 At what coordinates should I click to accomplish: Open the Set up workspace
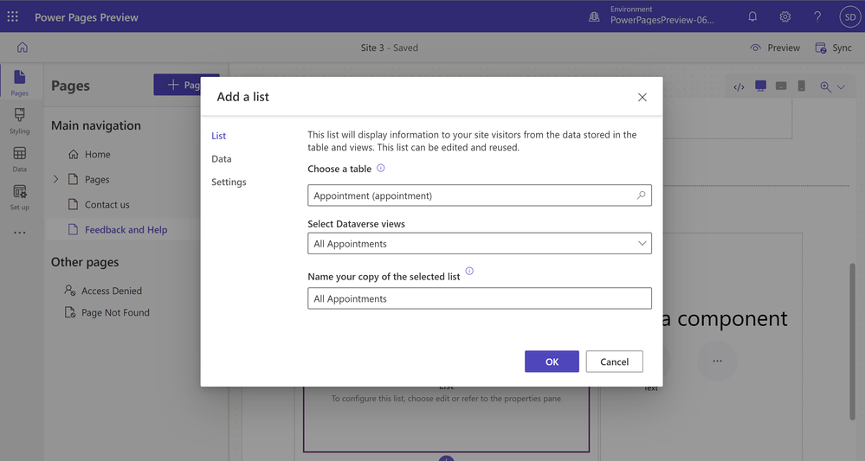[19, 197]
